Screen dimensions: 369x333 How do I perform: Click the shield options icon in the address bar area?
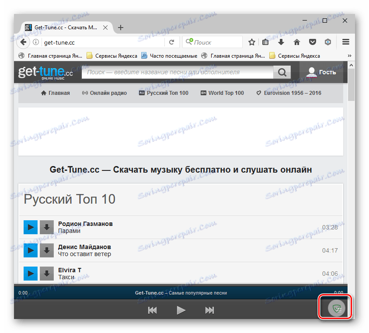tap(328, 42)
